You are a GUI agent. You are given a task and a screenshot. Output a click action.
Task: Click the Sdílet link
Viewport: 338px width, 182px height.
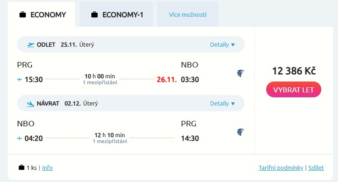pyautogui.click(x=316, y=168)
